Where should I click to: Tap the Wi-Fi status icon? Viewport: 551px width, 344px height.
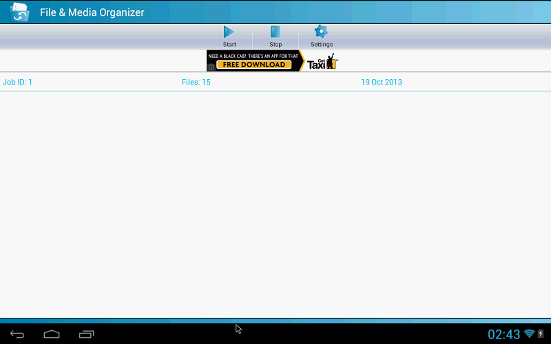coord(529,334)
